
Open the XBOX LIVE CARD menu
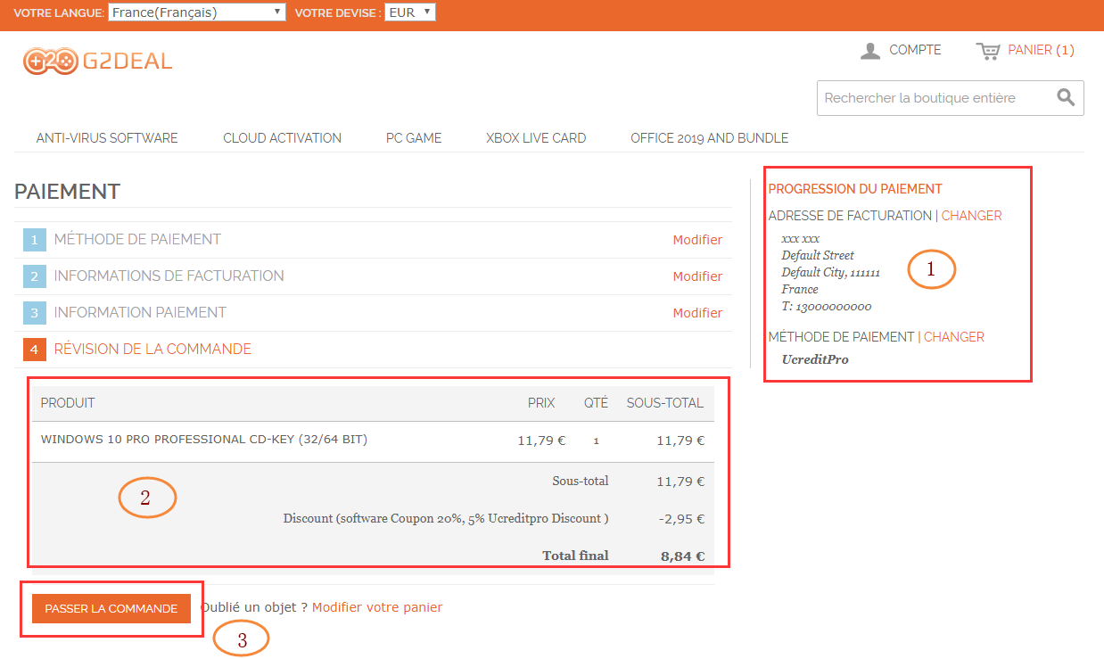(x=536, y=138)
